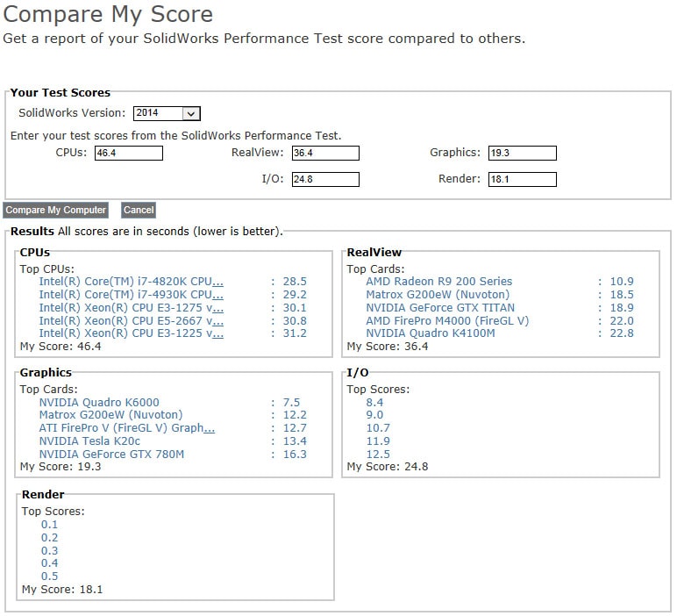Open the Intel Core i7-4930K CPU link
Image resolution: width=677 pixels, height=616 pixels.
tap(132, 295)
